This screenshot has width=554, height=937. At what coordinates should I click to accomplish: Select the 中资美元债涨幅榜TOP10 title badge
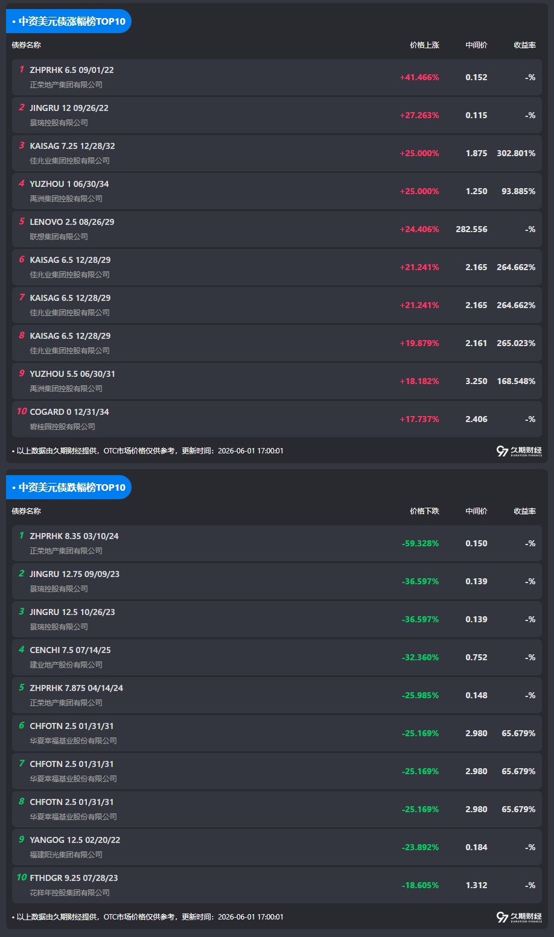click(x=69, y=21)
